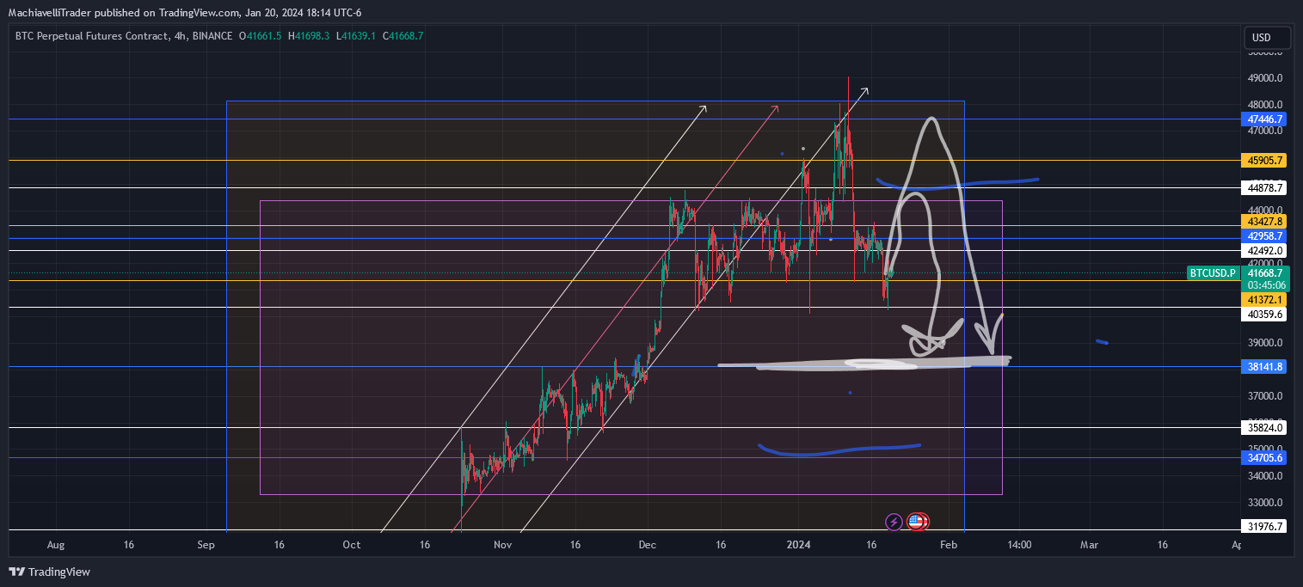Click the close value C41668.7
The image size is (1303, 587).
403,35
